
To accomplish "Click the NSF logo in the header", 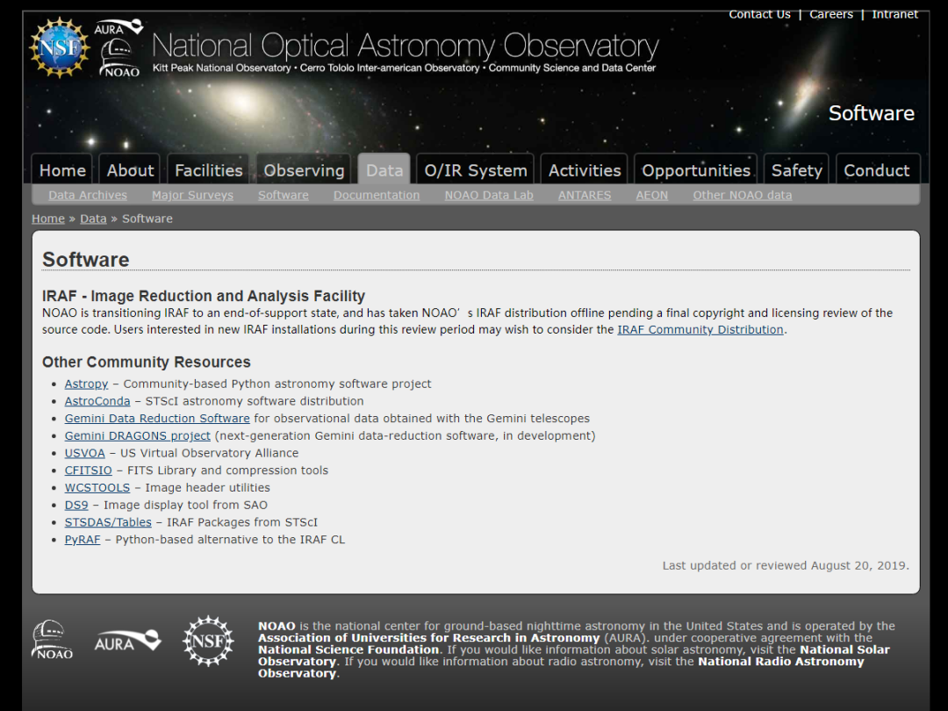I will coord(60,47).
